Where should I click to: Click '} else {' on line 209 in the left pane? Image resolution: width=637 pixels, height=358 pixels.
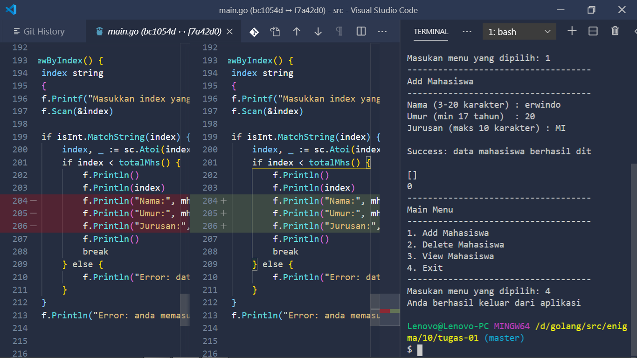click(83, 264)
